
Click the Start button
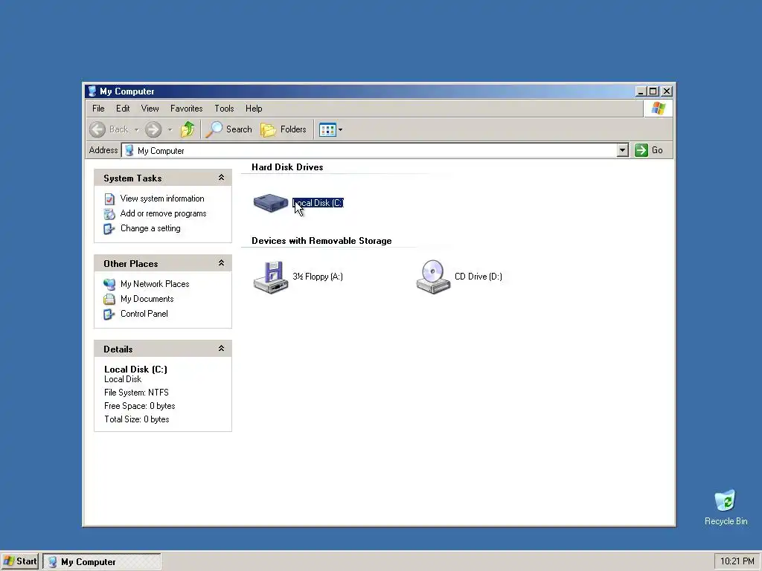pyautogui.click(x=20, y=561)
